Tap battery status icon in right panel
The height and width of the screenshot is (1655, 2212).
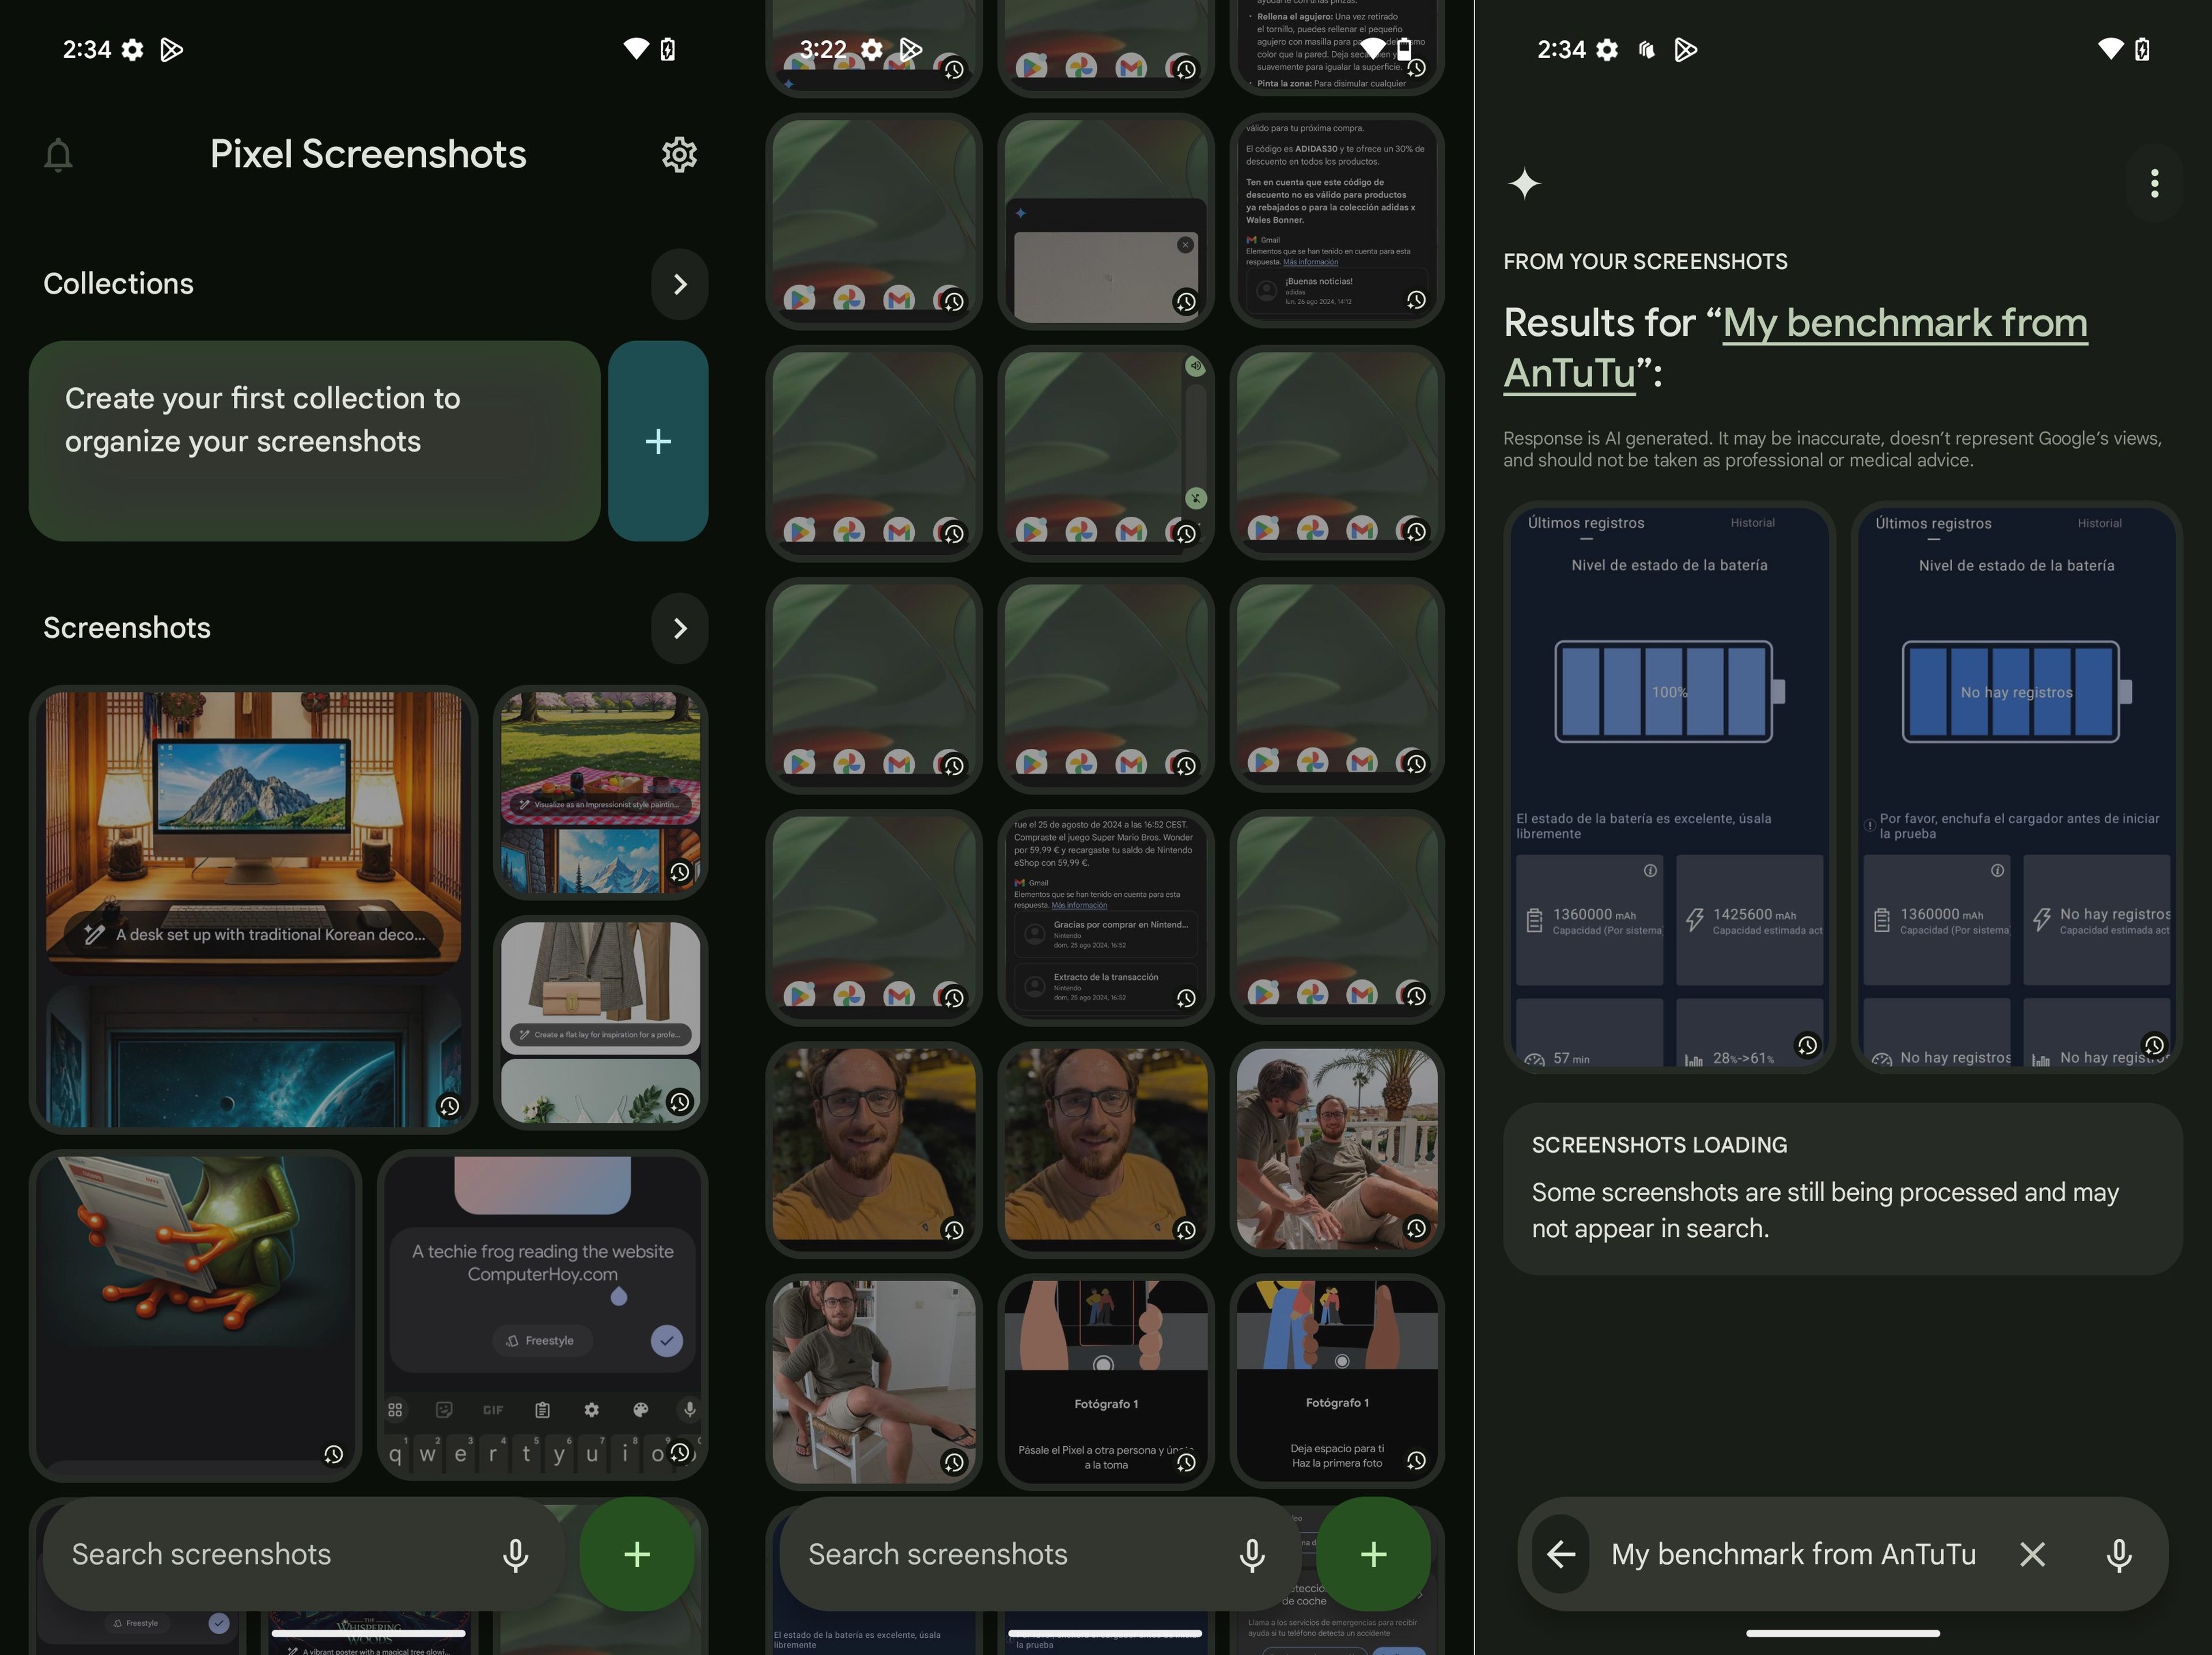coord(2142,49)
